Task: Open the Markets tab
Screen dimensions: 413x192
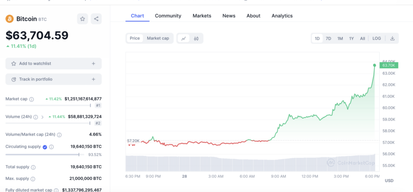Action: [x=202, y=16]
